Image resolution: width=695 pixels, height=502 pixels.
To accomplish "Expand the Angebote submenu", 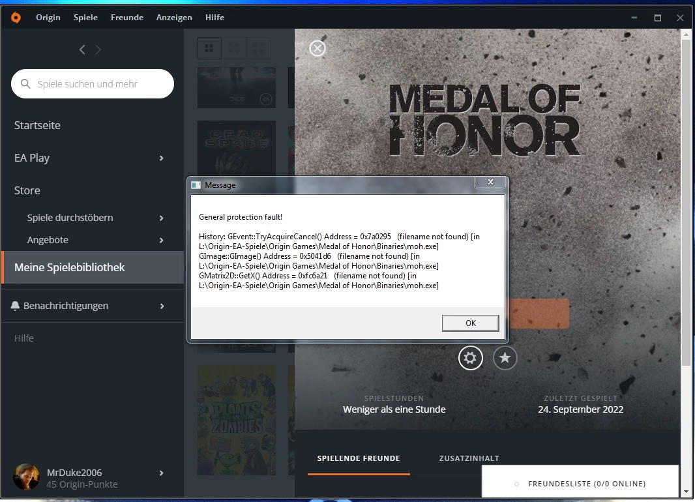I will 161,240.
